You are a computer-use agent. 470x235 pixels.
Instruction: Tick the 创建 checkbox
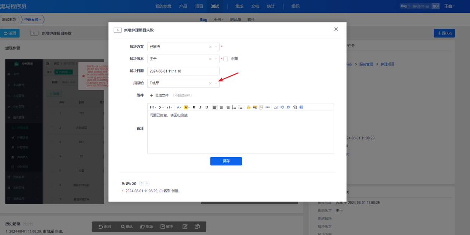coord(226,59)
